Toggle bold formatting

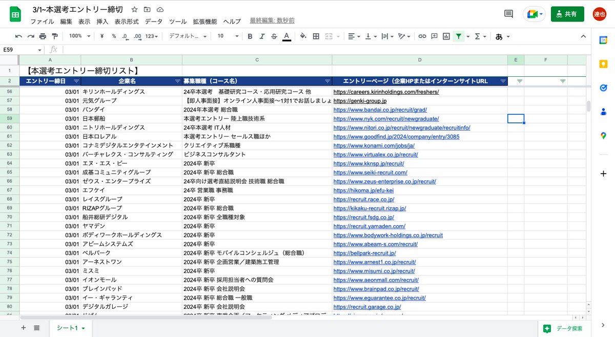250,36
